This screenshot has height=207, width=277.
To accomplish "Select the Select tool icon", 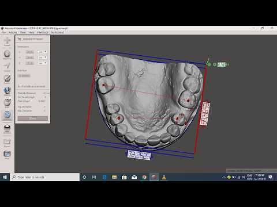I will (7, 67).
